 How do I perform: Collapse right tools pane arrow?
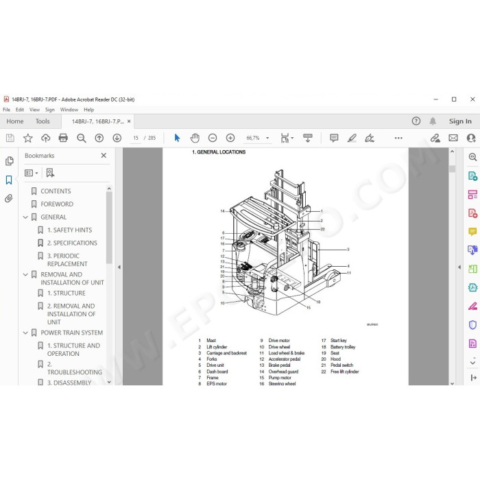coord(459,267)
